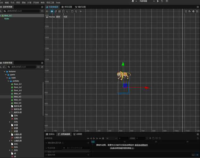Select the Node child in hierarchy
The height and width of the screenshot is (158, 200).
(7, 19)
